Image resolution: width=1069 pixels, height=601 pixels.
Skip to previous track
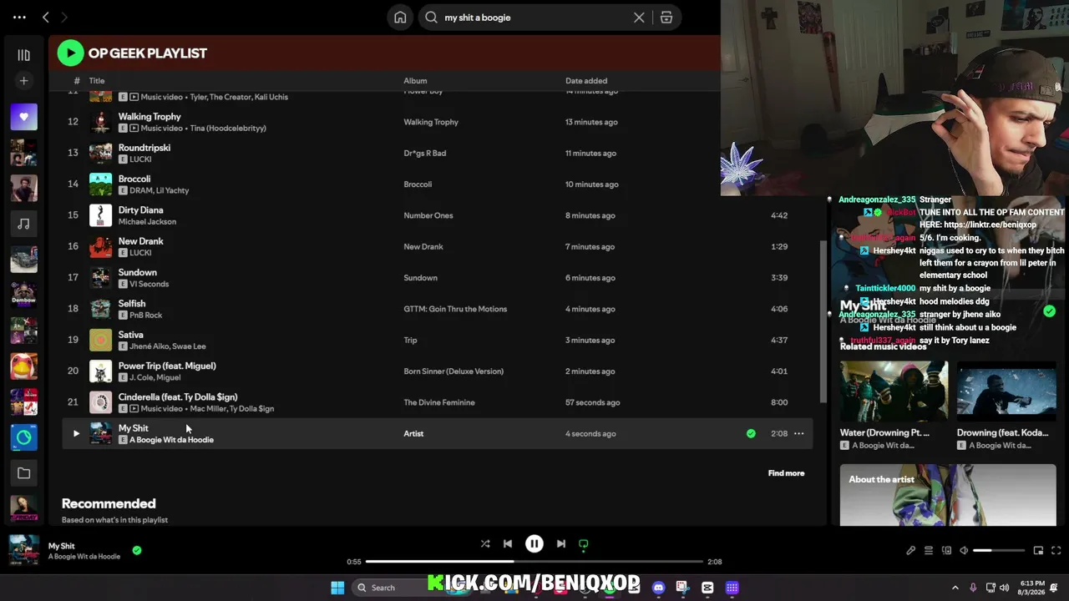(x=508, y=544)
